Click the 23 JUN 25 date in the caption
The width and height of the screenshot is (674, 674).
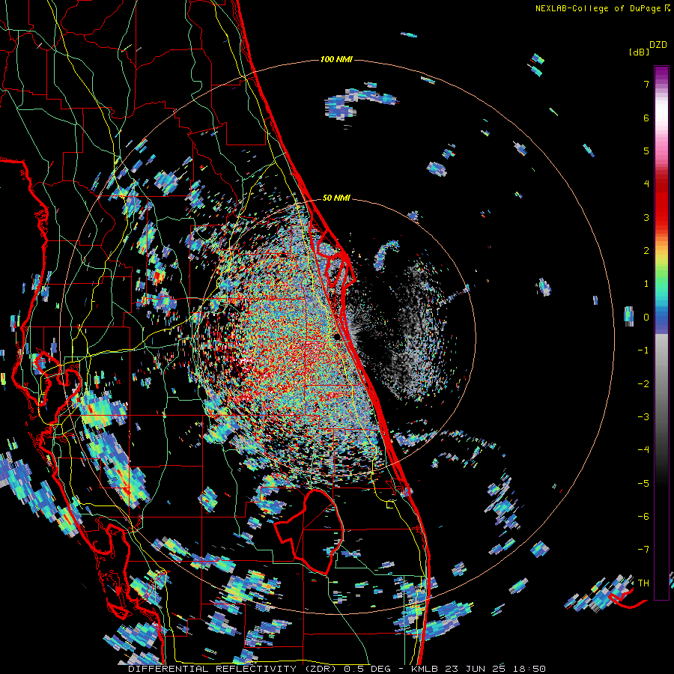point(474,669)
